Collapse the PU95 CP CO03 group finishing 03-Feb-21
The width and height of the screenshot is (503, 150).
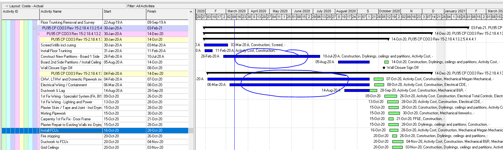pos(35,28)
